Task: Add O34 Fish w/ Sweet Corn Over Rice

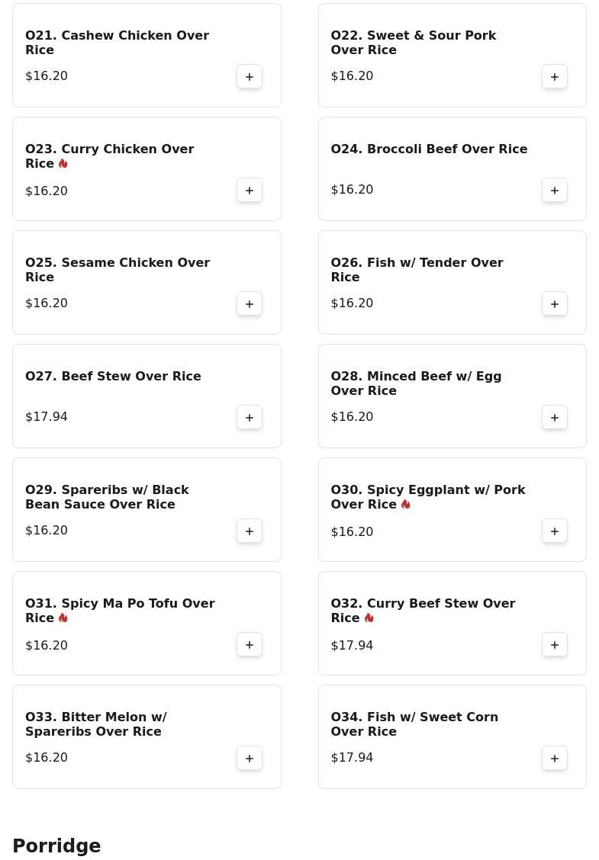Action: (555, 758)
